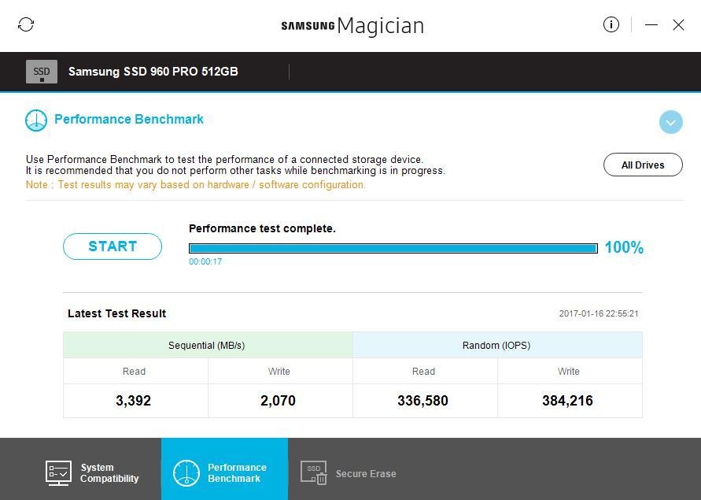Screen dimensions: 701x500
Task: Click the Secure Erase SSD trash icon
Action: pyautogui.click(x=314, y=473)
